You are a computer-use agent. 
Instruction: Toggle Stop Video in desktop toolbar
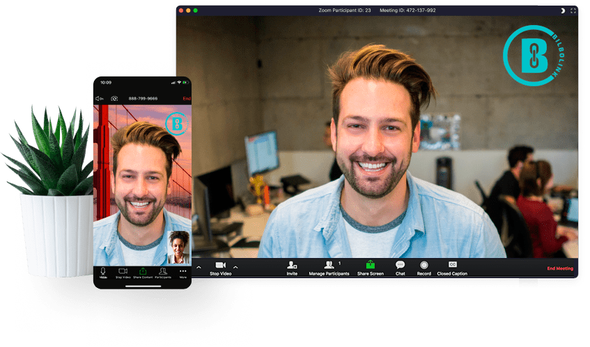coord(220,266)
